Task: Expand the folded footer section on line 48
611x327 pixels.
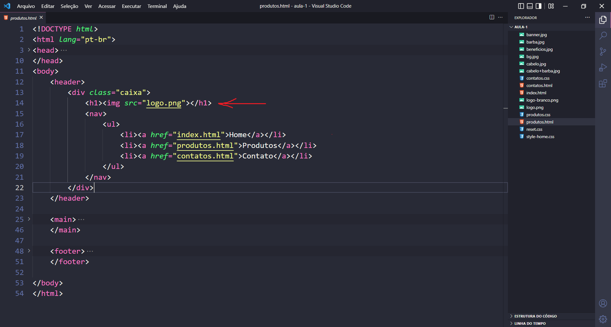Action: [29, 251]
